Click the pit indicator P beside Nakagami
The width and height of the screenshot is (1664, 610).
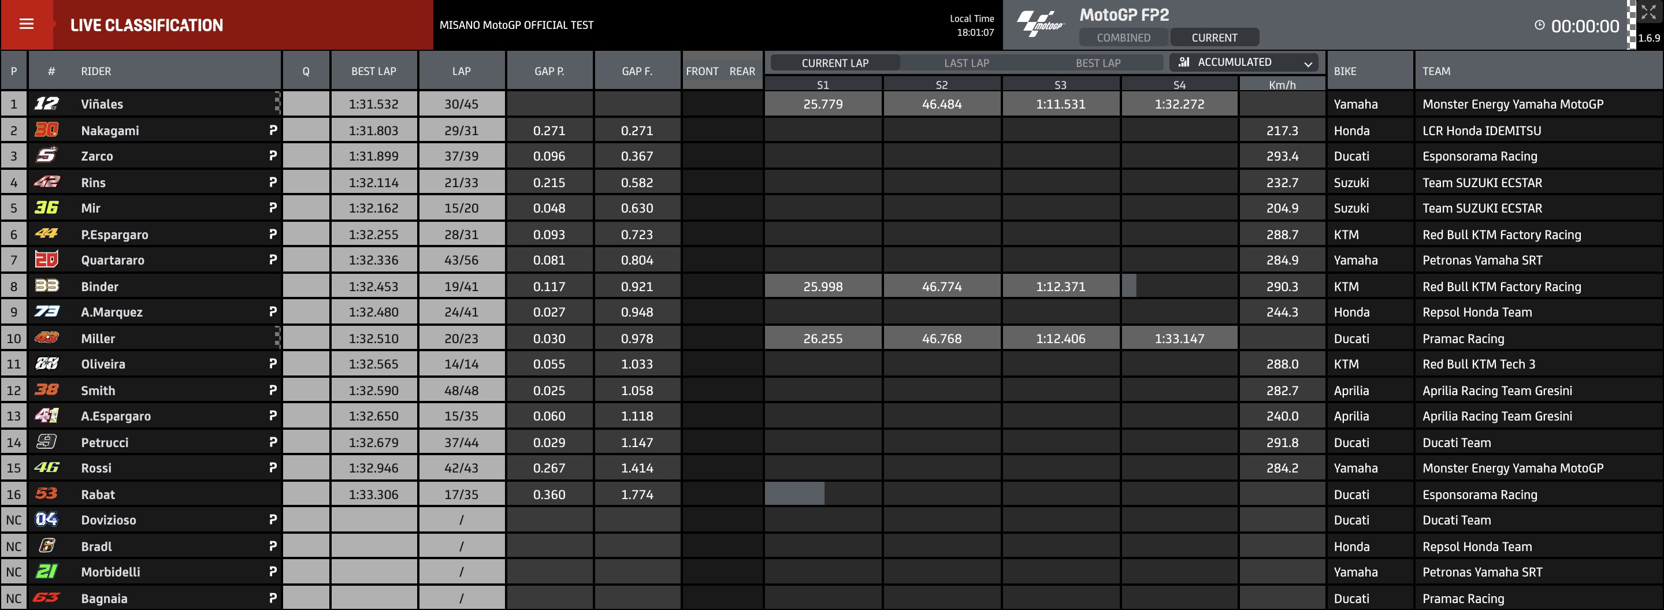273,130
